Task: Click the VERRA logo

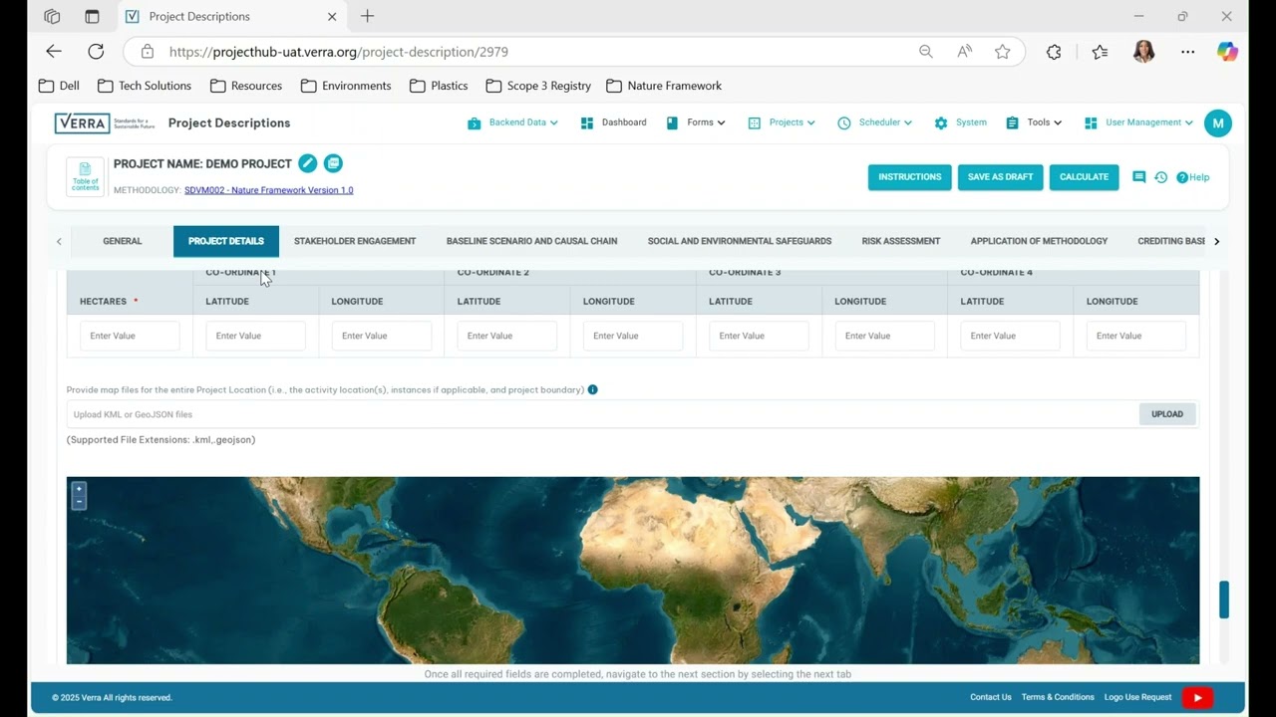Action: click(x=104, y=122)
